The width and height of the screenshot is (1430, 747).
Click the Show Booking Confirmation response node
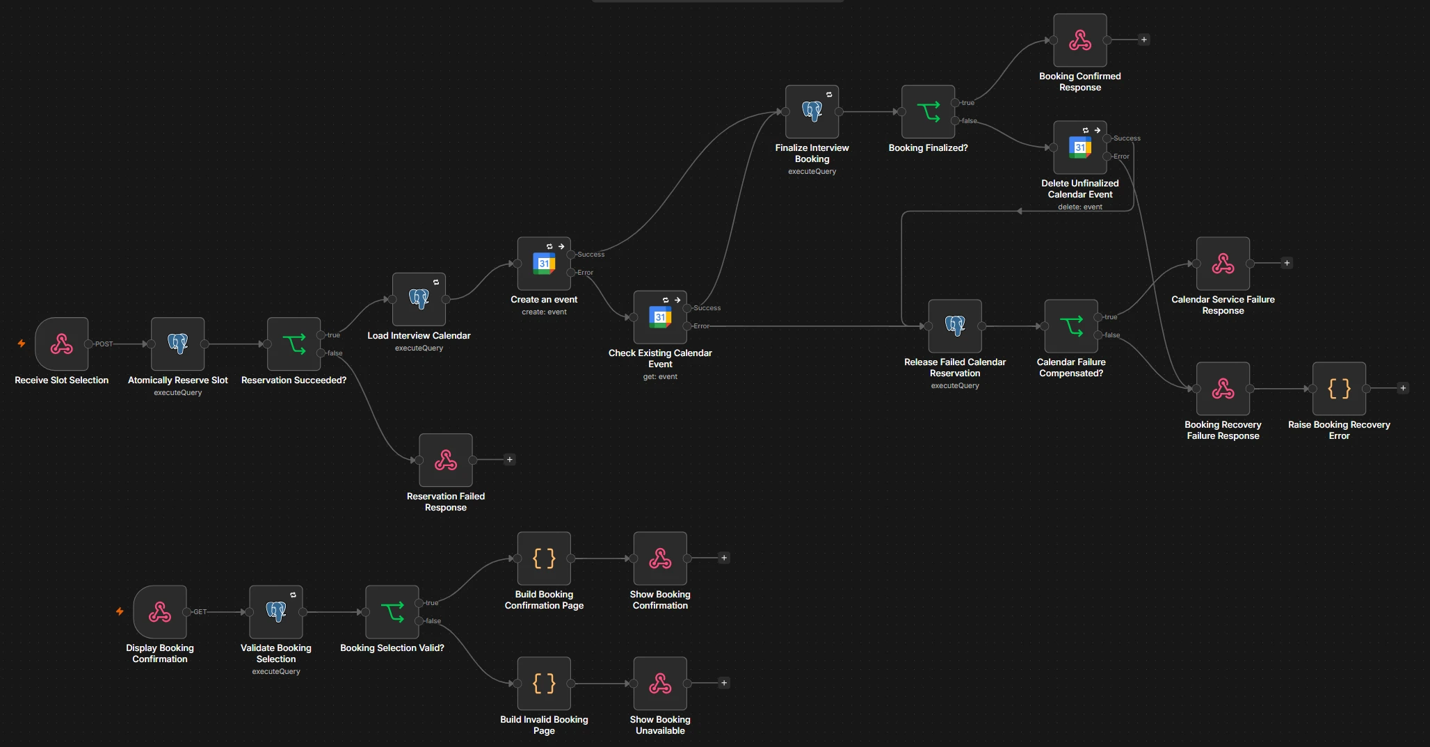click(660, 559)
